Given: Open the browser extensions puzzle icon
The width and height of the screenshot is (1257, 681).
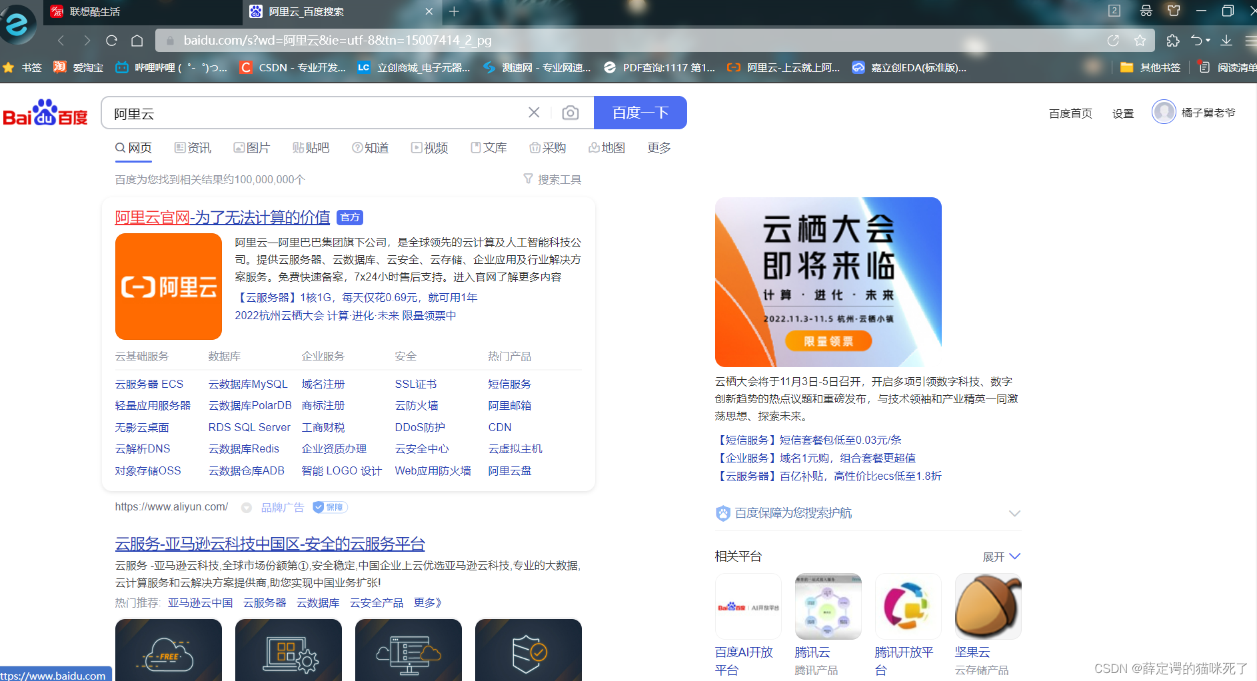Looking at the screenshot, I should coord(1173,41).
